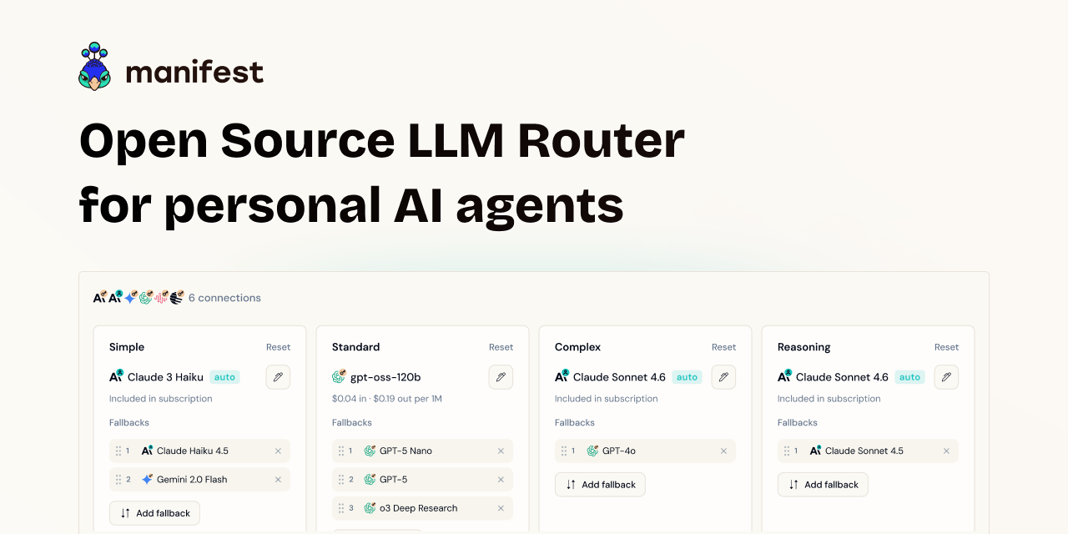This screenshot has height=534, width=1068.
Task: Remove the Claude Haiku 4.5 fallback
Action: point(278,451)
